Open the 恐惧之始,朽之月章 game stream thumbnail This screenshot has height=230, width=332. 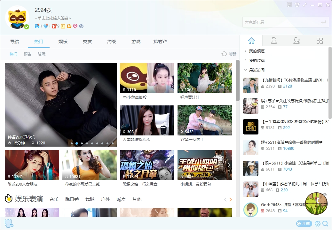coord(147,165)
